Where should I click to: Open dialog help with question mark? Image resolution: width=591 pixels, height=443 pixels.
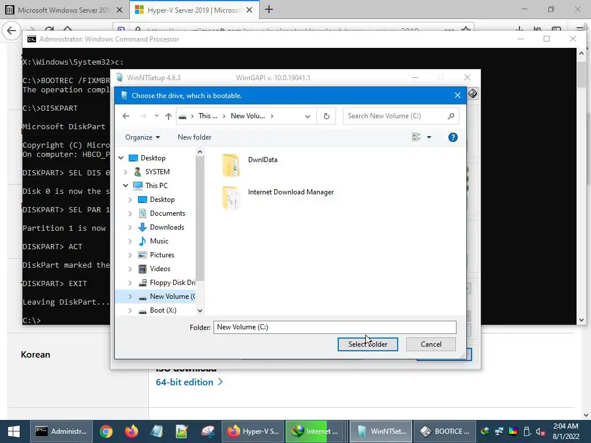tap(452, 137)
